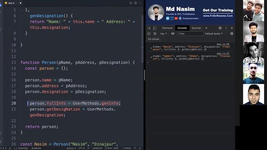Click errors and warnings count in status bar
This screenshot has width=267, height=150.
(x=3, y=148)
